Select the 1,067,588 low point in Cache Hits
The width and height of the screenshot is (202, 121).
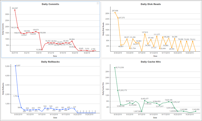tap(142, 111)
